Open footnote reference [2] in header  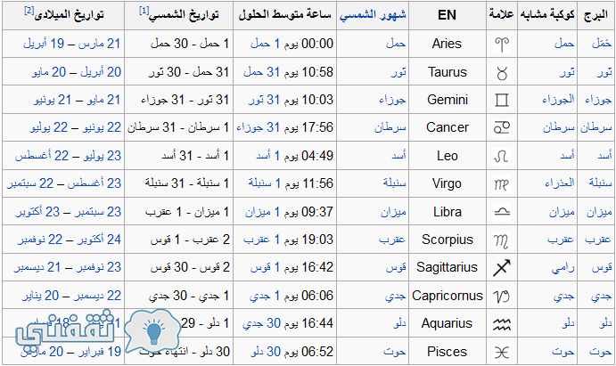(x=29, y=11)
